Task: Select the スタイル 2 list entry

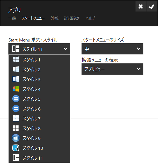Action: point(39,69)
